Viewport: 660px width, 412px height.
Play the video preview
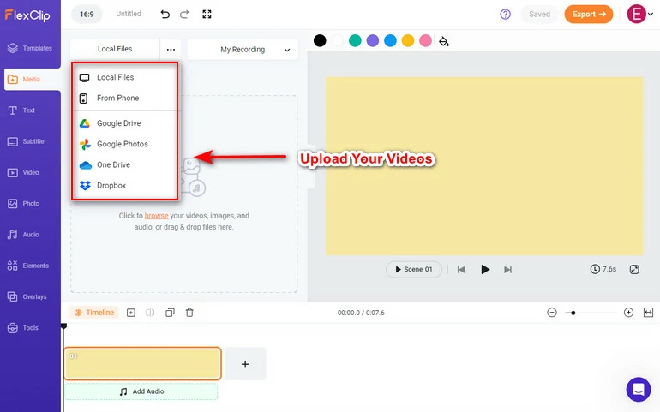coord(485,269)
